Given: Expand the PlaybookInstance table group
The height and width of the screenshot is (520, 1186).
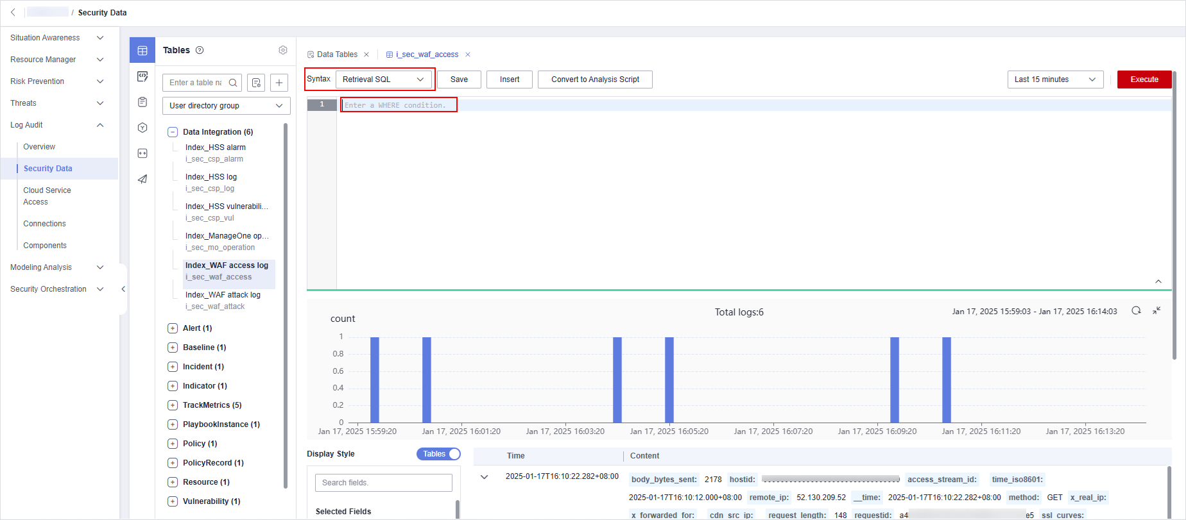Looking at the screenshot, I should click(x=172, y=424).
